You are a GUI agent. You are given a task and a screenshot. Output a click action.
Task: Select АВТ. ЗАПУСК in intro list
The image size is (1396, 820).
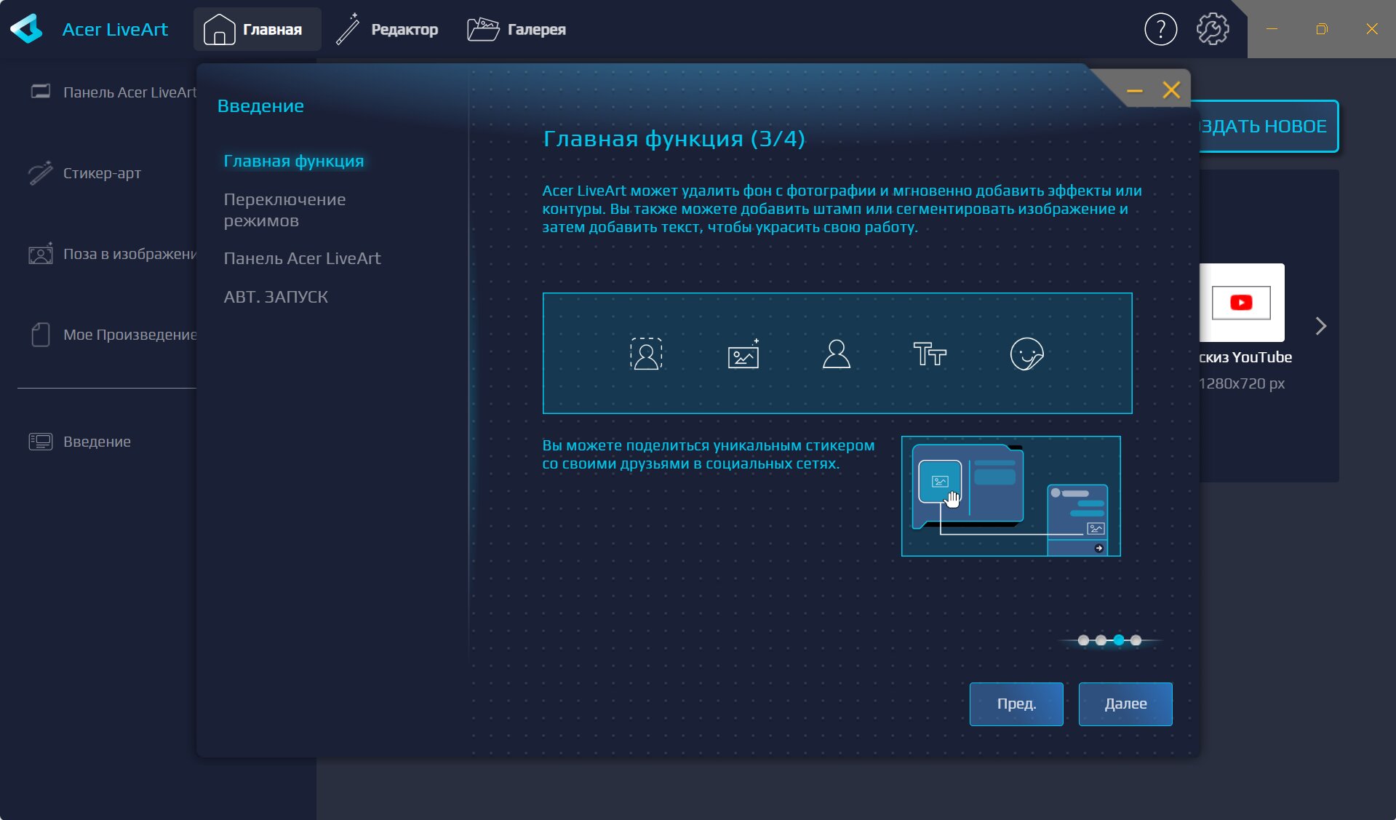pos(276,297)
